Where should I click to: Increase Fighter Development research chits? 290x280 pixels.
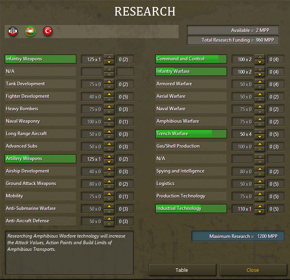(109, 94)
